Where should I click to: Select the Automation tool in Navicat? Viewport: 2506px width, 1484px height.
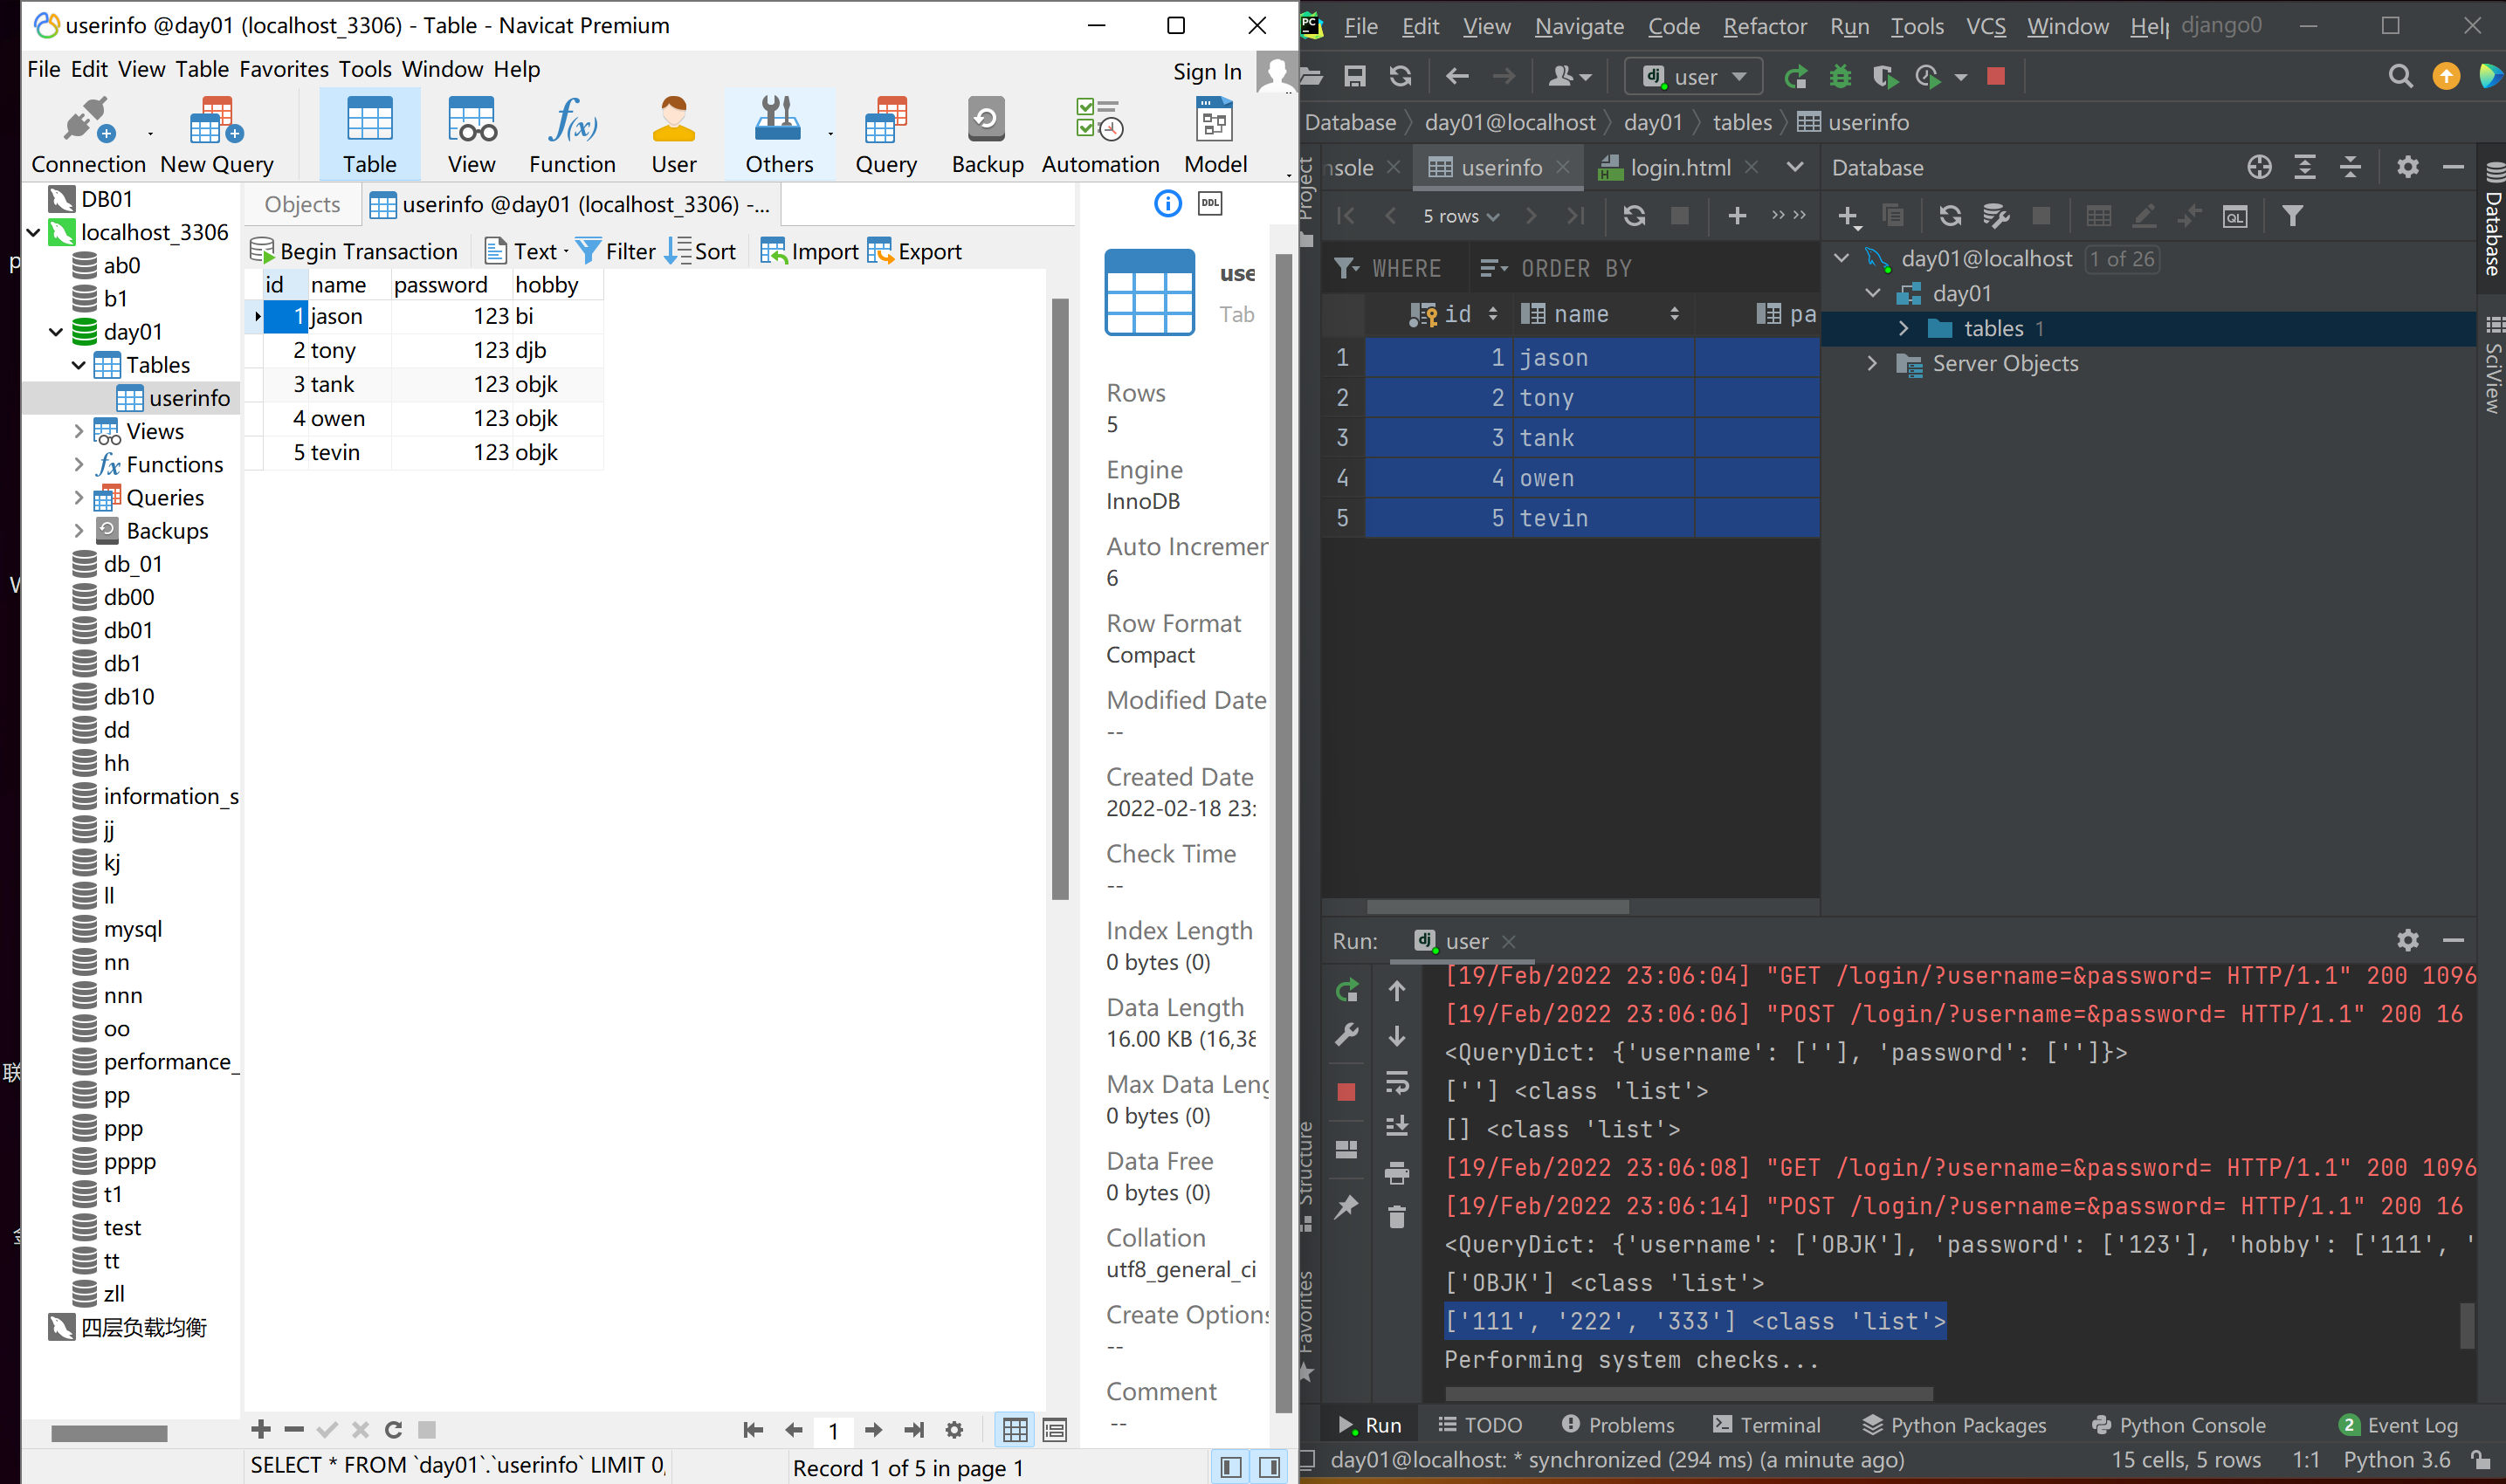pyautogui.click(x=1099, y=133)
